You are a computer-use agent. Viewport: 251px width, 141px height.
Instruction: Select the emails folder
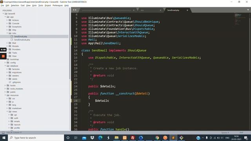[17, 121]
